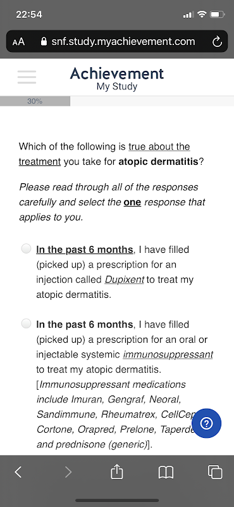The image size is (234, 507).
Task: Show open tabs with the tabs icon
Action: coord(215,472)
